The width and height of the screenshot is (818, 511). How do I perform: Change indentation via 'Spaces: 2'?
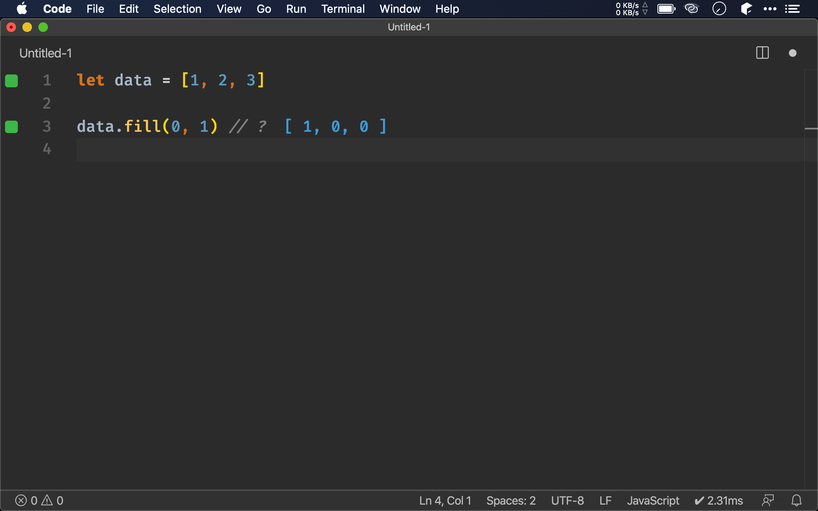pos(511,501)
